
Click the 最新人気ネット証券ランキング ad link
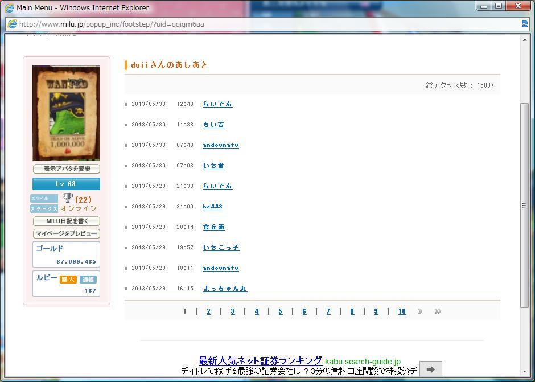click(x=260, y=361)
